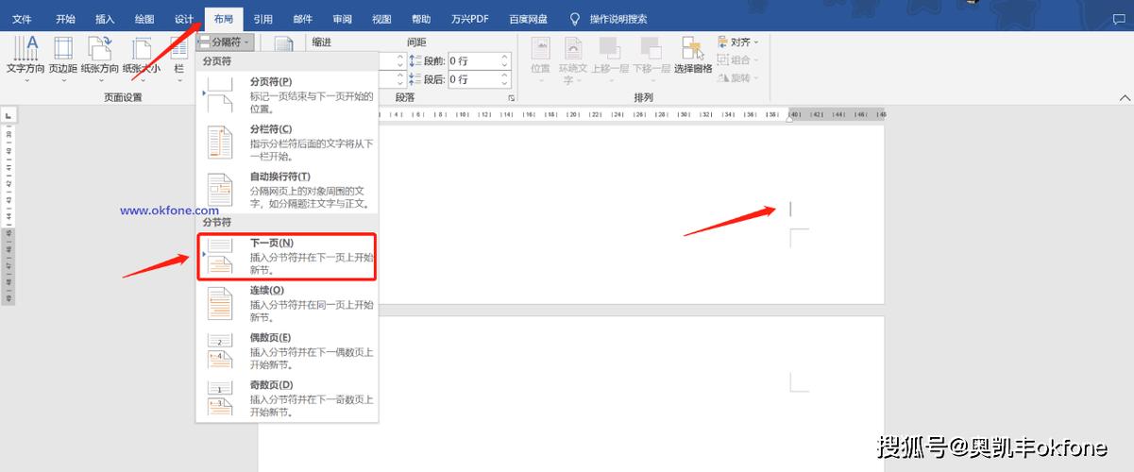
Task: Open the 页边距 margins tool
Action: 63,59
